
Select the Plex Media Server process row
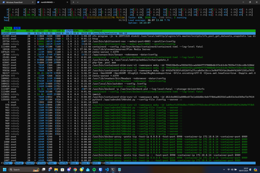128,49
